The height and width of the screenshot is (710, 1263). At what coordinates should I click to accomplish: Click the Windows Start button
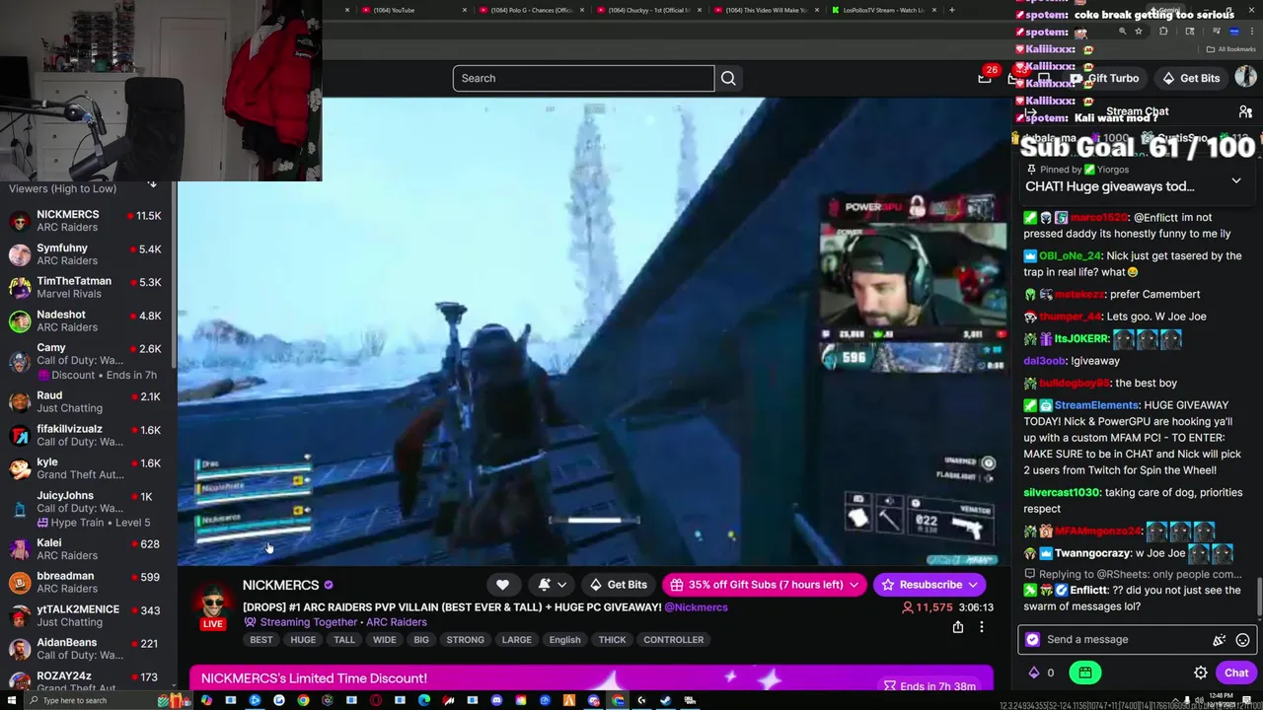11,700
